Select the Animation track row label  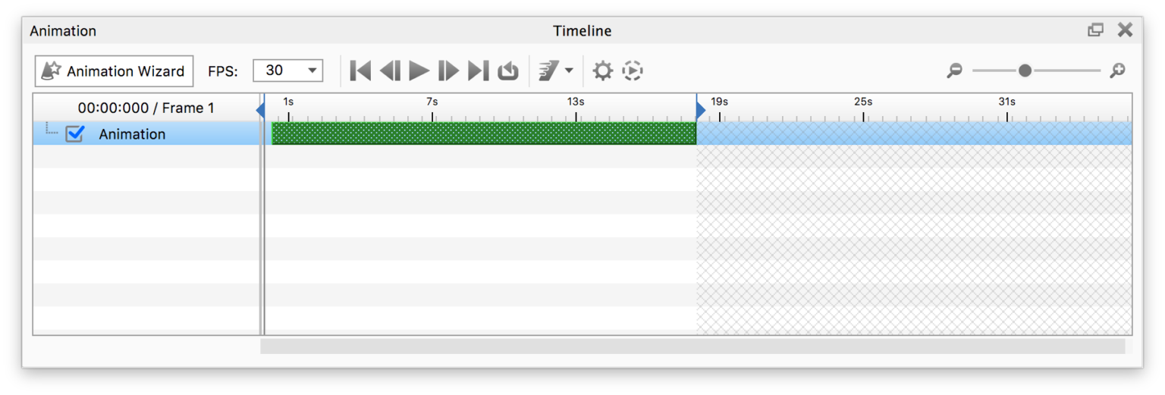(x=132, y=134)
